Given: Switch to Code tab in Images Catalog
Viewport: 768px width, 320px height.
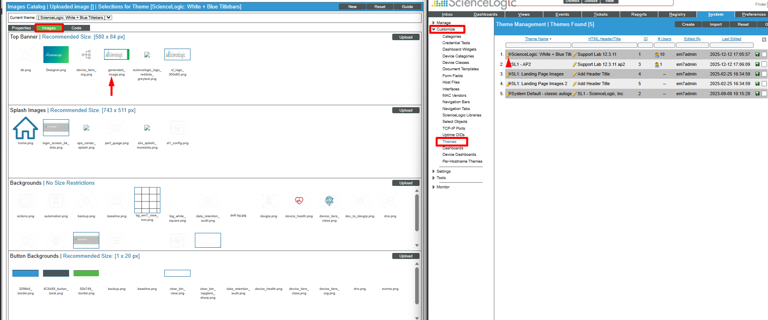Looking at the screenshot, I should pyautogui.click(x=76, y=28).
